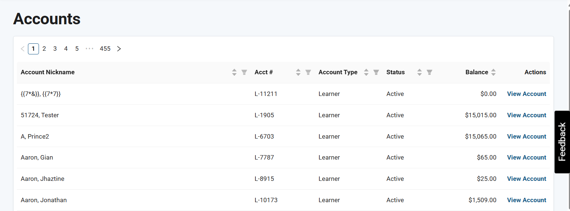Sort by Status column
The height and width of the screenshot is (211, 570).
click(x=420, y=72)
